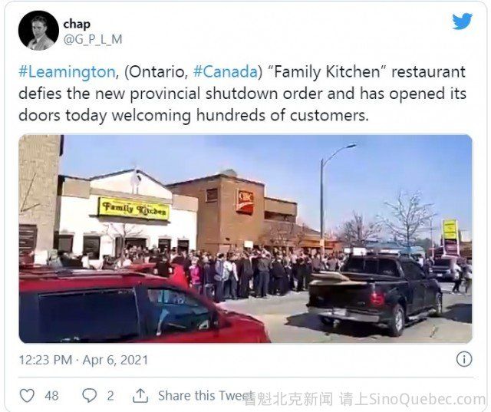Open chap's profile avatar
Viewport: 491px width, 412px height.
tap(38, 31)
